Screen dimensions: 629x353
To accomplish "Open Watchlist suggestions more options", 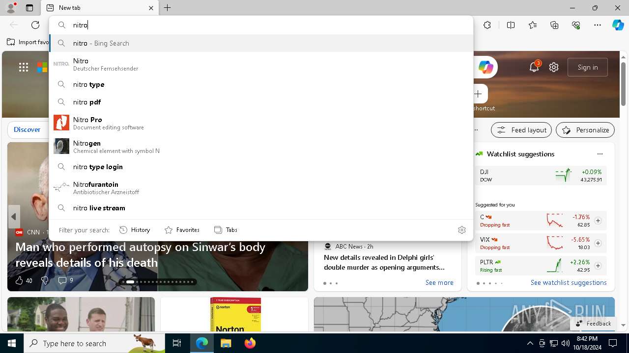I will click(600, 154).
